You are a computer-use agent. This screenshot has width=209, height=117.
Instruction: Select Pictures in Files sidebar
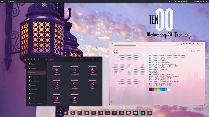pos(37,90)
